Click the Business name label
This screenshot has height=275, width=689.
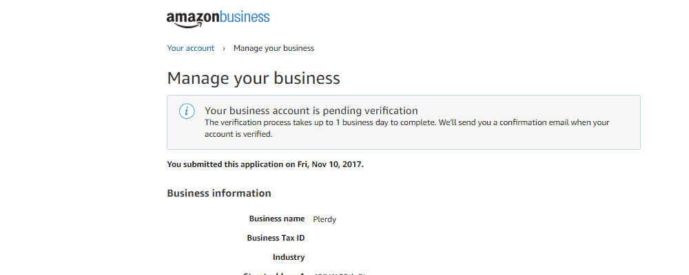click(x=277, y=219)
